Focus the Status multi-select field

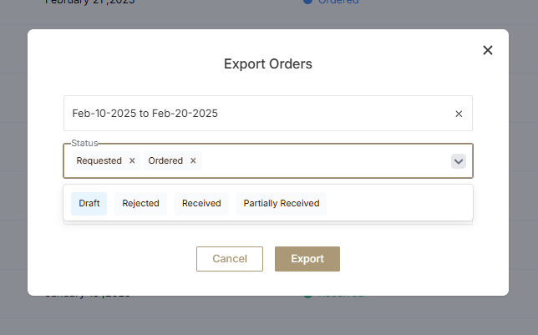tap(326, 161)
